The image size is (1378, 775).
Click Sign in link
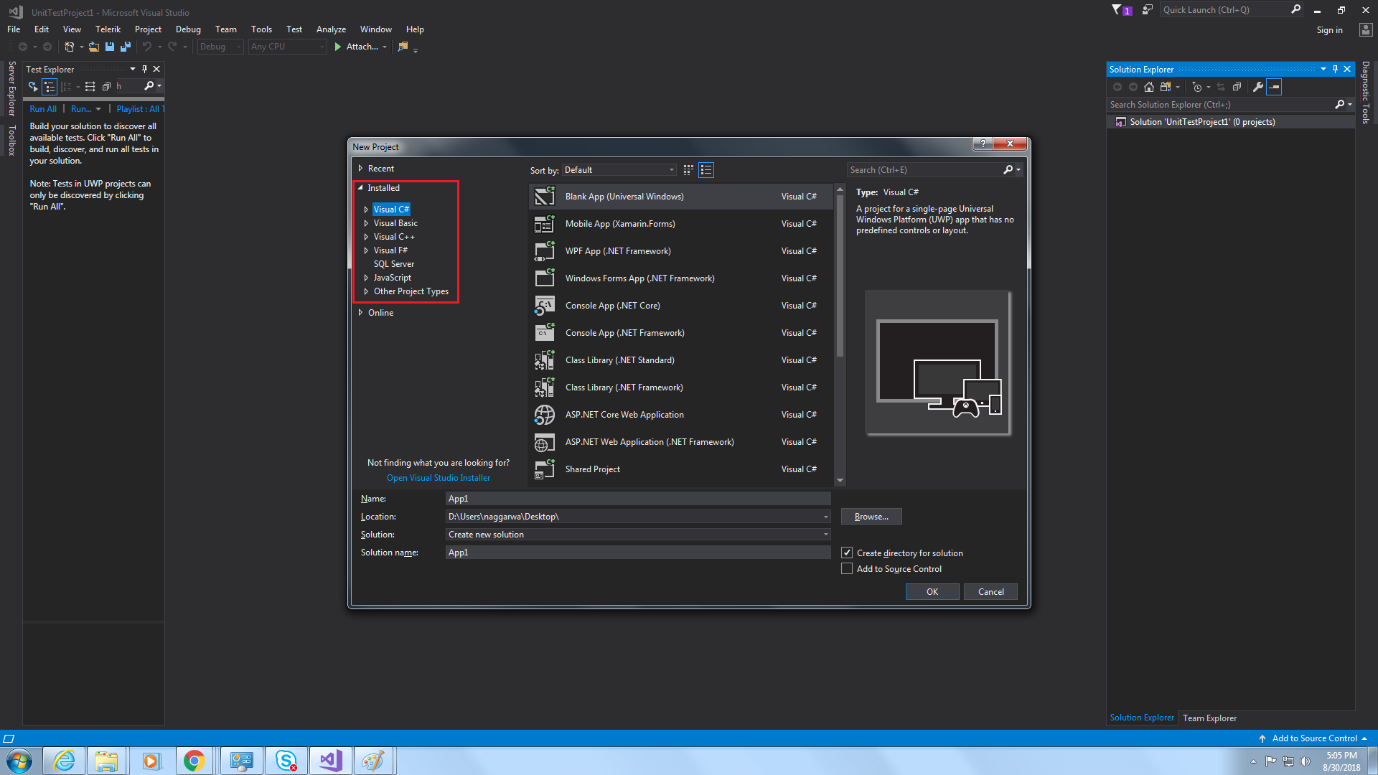pos(1329,30)
